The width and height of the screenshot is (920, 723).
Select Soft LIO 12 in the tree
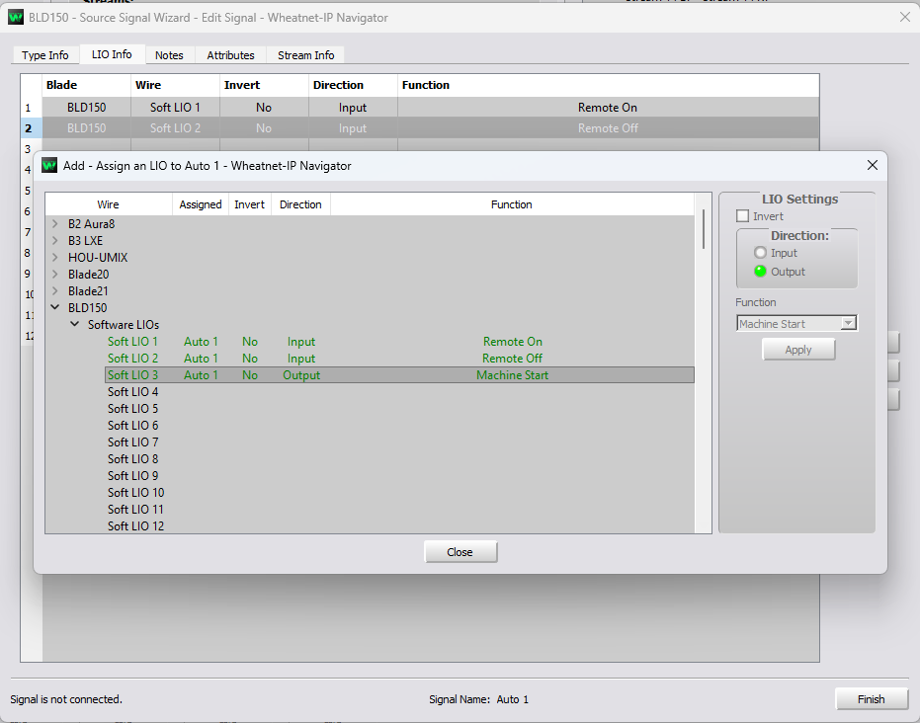click(135, 526)
